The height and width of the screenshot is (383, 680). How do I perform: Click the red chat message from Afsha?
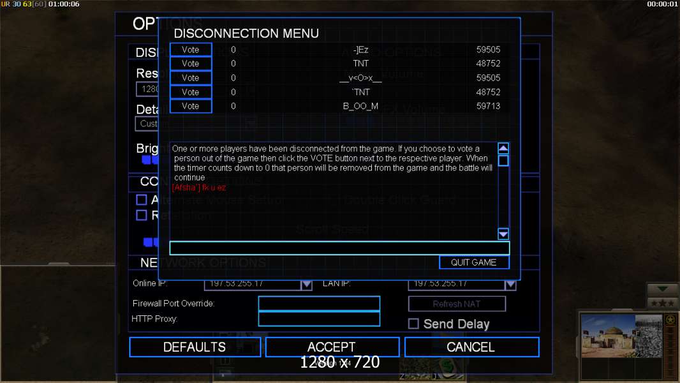[x=198, y=188]
